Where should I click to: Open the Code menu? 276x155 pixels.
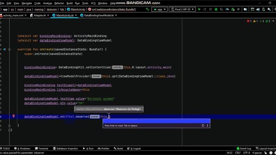pyautogui.click(x=38, y=3)
